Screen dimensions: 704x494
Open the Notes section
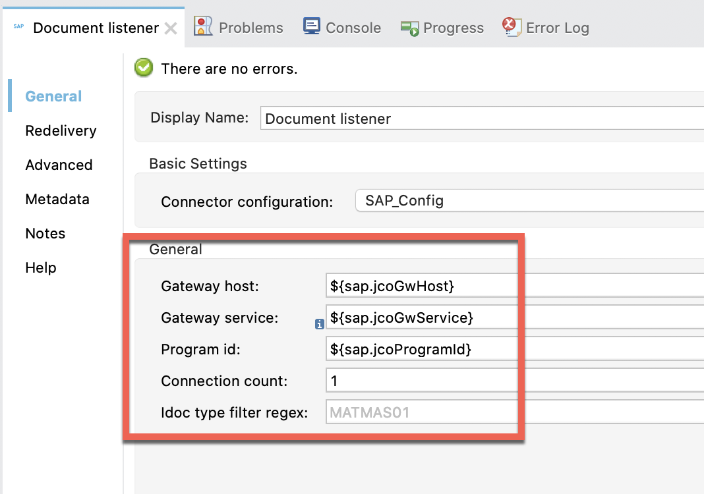click(x=45, y=233)
